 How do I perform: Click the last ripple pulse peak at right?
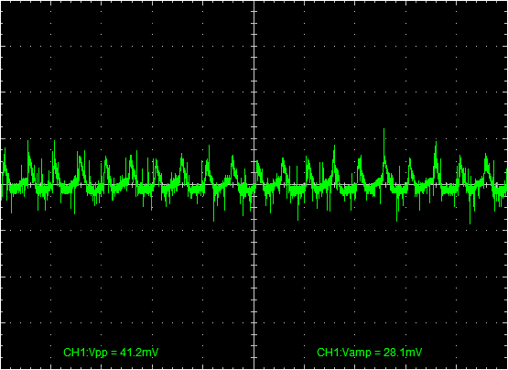coord(486,155)
